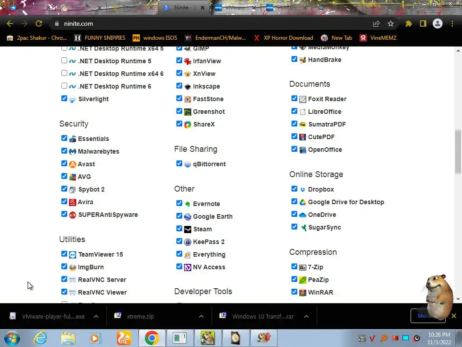Uncheck the XnView checkbox
462x347 pixels.
(x=179, y=73)
